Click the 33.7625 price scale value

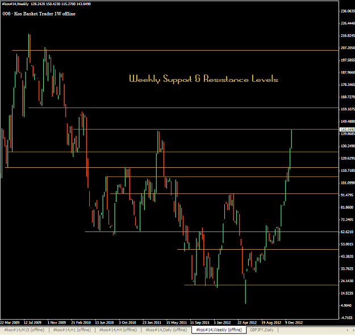click(347, 269)
